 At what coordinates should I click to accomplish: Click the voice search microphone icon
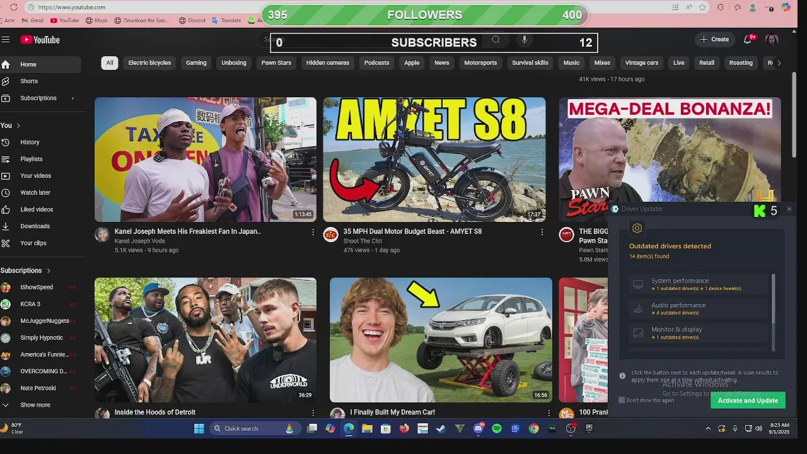[524, 40]
